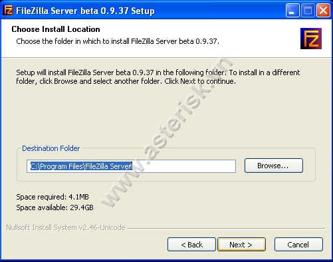Go back with the < Back button
Screen dimensions: 333x262
coord(191,245)
